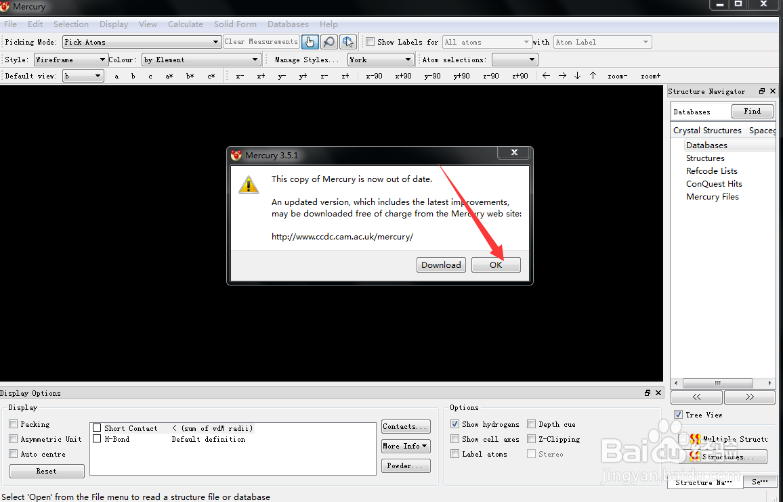The width and height of the screenshot is (783, 502).
Task: Rotate with x- button
Action: tap(240, 76)
